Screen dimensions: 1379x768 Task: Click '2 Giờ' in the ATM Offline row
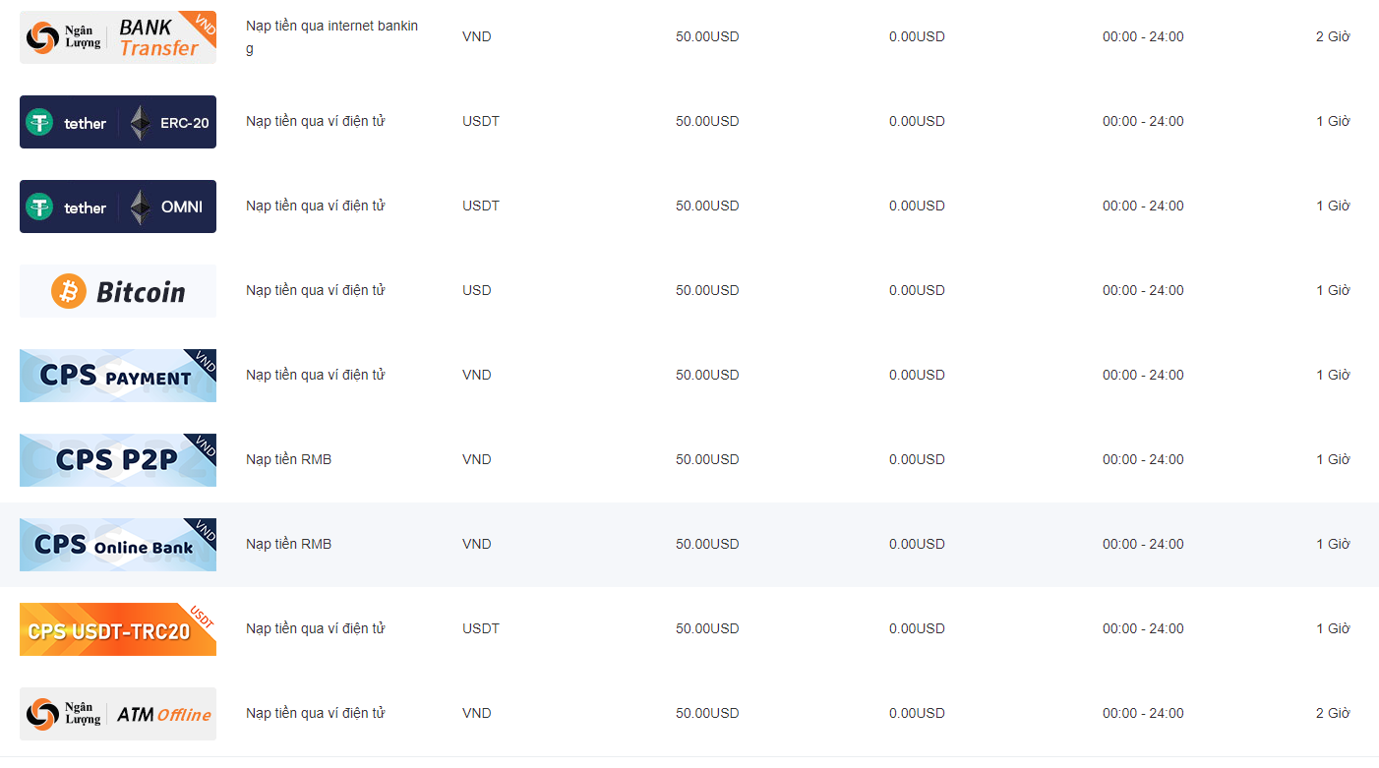(1333, 713)
